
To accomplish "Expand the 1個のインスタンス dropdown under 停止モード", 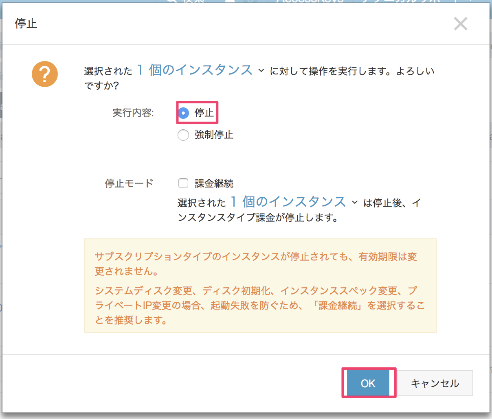I will click(x=355, y=202).
